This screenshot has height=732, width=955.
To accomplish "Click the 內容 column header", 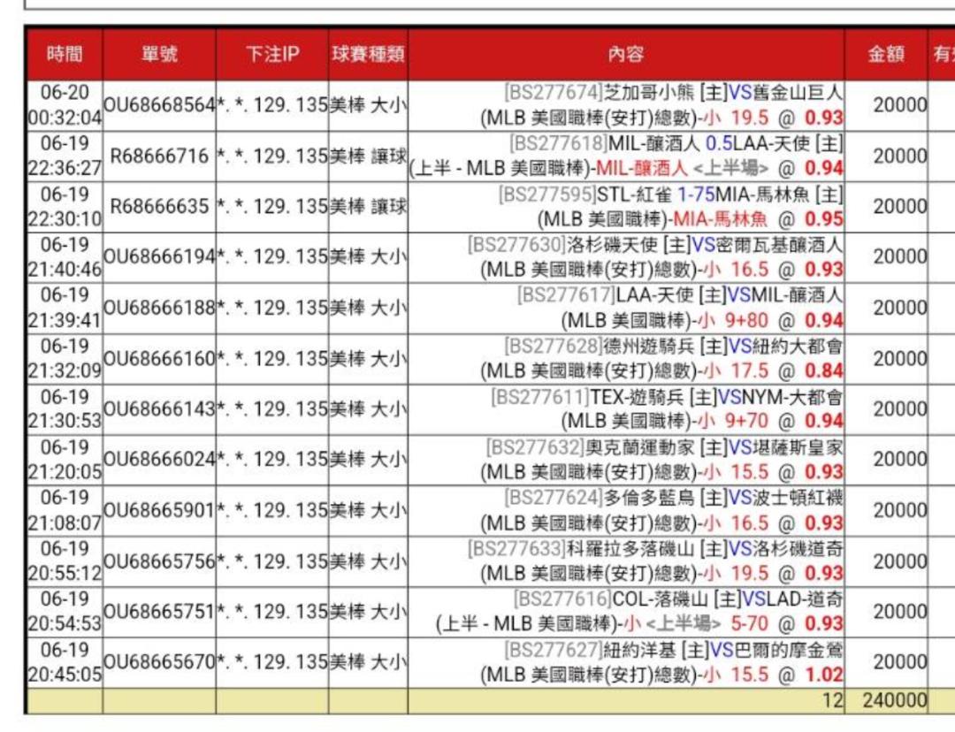I will click(626, 54).
